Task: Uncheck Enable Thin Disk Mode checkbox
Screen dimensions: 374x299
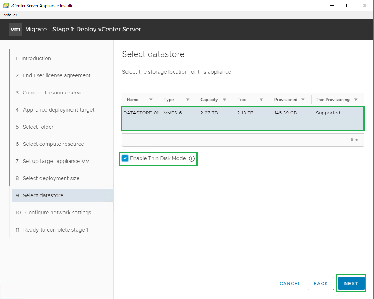Action: click(125, 158)
